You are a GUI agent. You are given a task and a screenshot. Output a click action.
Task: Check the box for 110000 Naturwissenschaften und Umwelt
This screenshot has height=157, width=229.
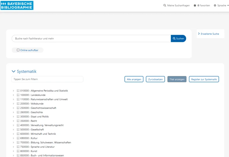point(18,99)
